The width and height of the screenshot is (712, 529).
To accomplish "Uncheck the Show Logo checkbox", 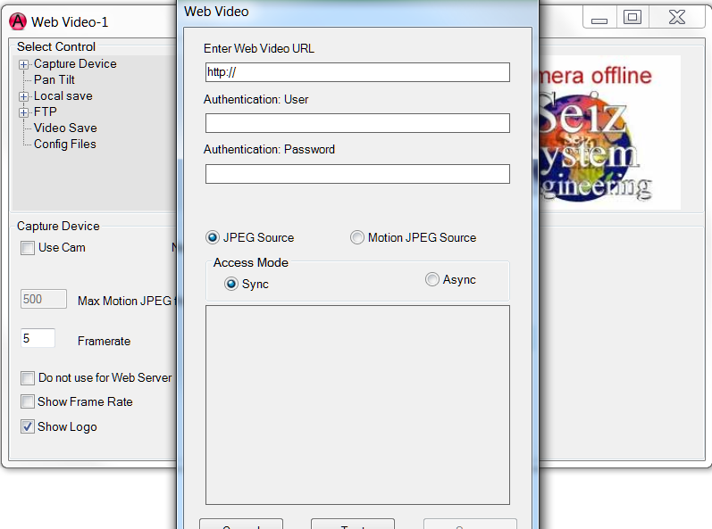I will (28, 426).
